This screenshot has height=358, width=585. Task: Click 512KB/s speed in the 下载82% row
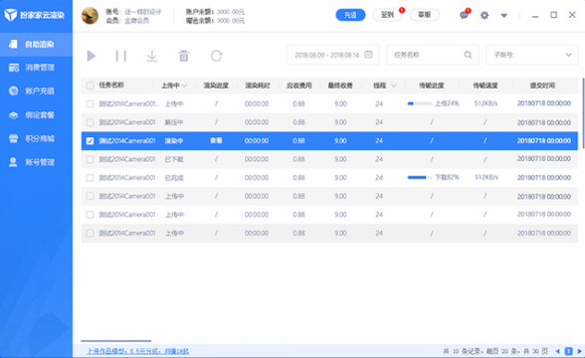point(486,177)
